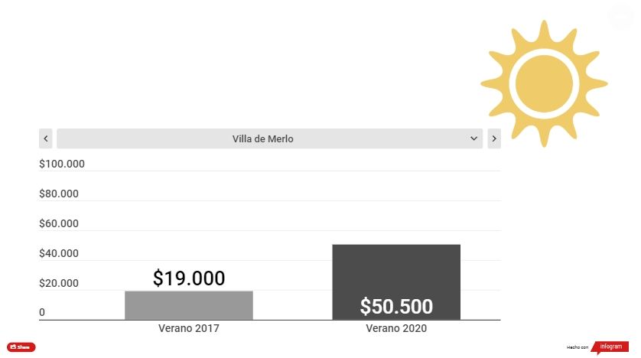The image size is (641, 358).
Task: Click the yellow sun illustration
Action: pyautogui.click(x=543, y=83)
